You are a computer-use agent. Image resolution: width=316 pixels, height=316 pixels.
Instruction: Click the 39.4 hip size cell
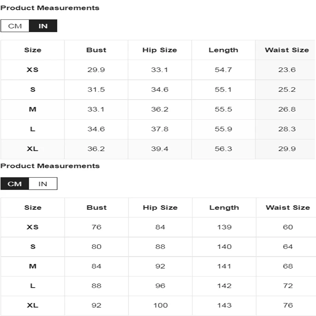[160, 149]
